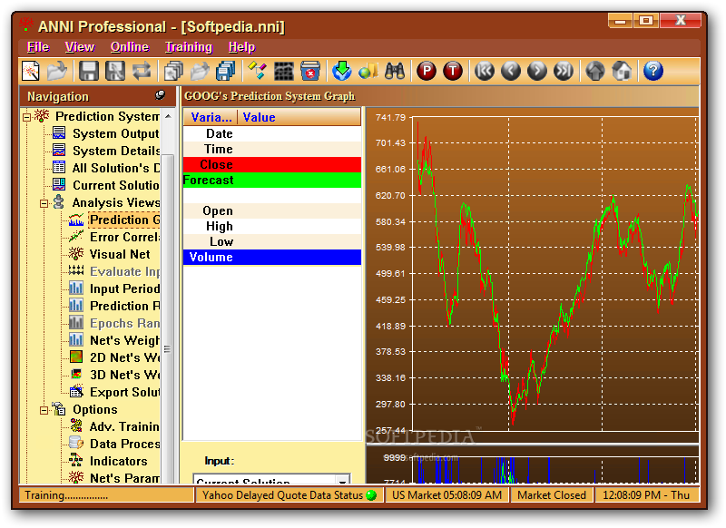This screenshot has height=528, width=726.
Task: Open Export Solution tree item
Action: coord(124,393)
